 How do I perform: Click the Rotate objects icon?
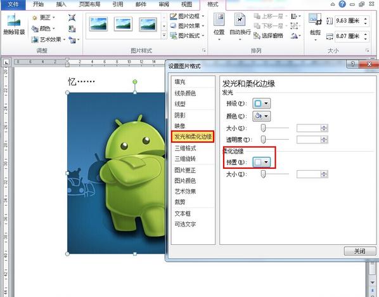tap(294, 36)
